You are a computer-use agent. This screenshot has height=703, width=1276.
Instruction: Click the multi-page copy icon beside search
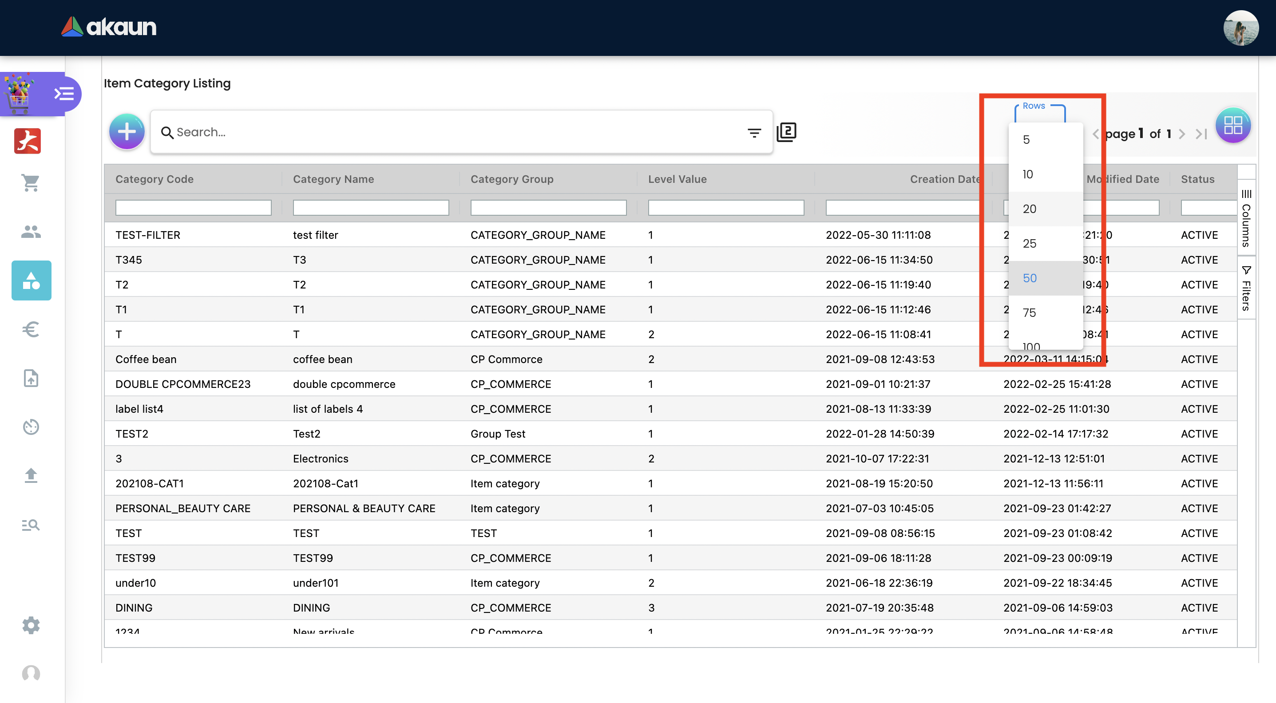(786, 132)
